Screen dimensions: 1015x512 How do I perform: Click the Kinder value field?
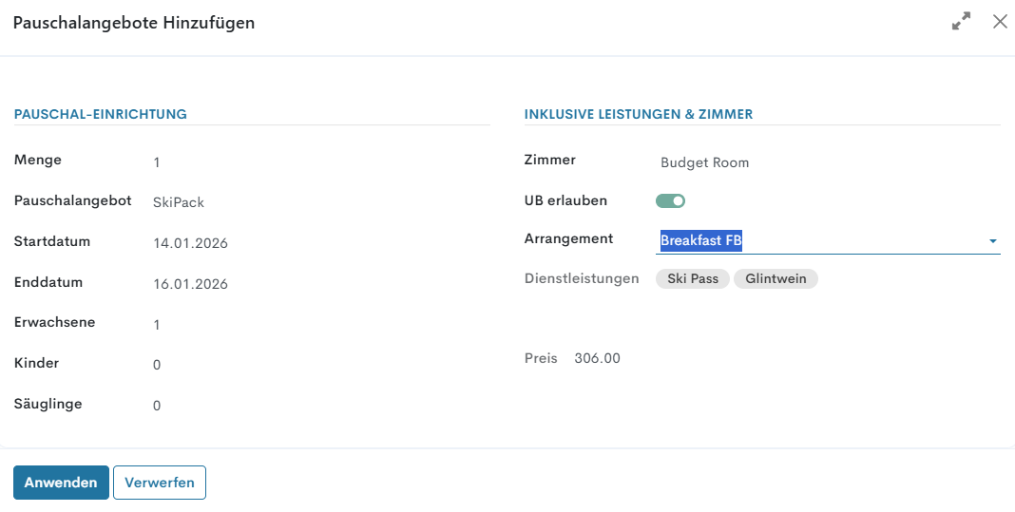[157, 365]
